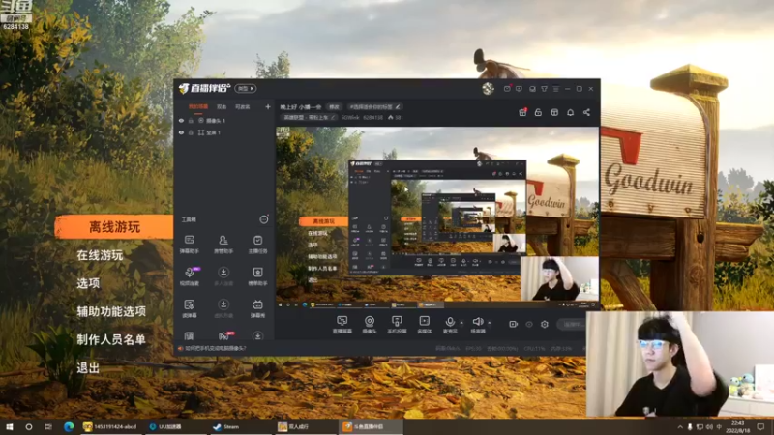Viewport: 774px width, 435px height.
Task: Open the 房管助手 room manager tool
Action: pos(223,245)
